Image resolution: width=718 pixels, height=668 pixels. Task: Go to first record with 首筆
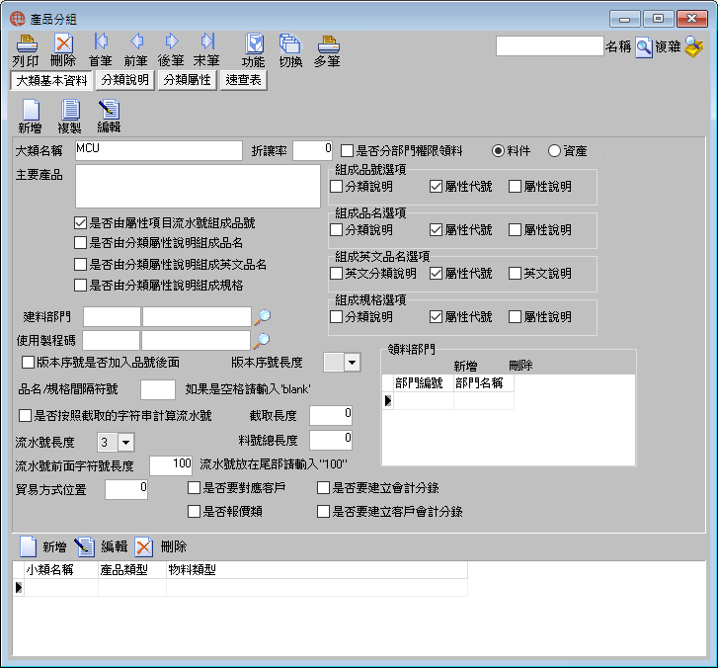pyautogui.click(x=101, y=49)
